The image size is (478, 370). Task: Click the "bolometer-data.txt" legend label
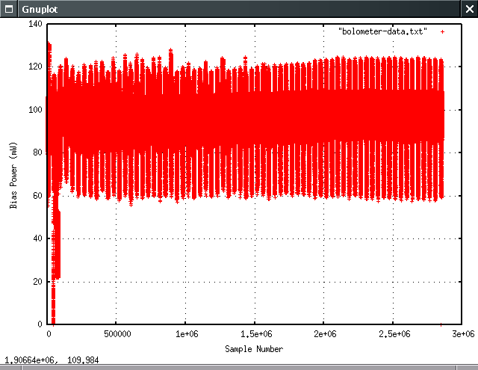[x=382, y=31]
